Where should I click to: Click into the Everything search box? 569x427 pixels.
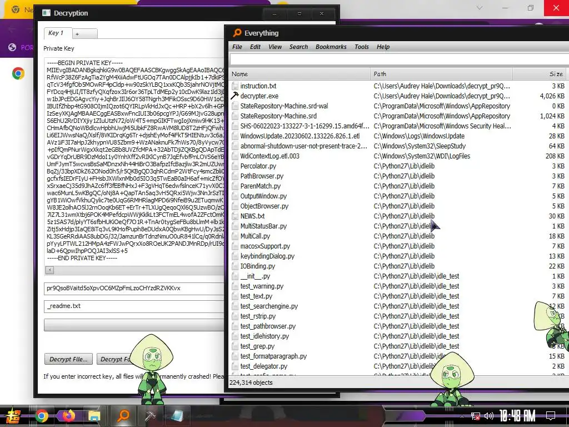399,59
